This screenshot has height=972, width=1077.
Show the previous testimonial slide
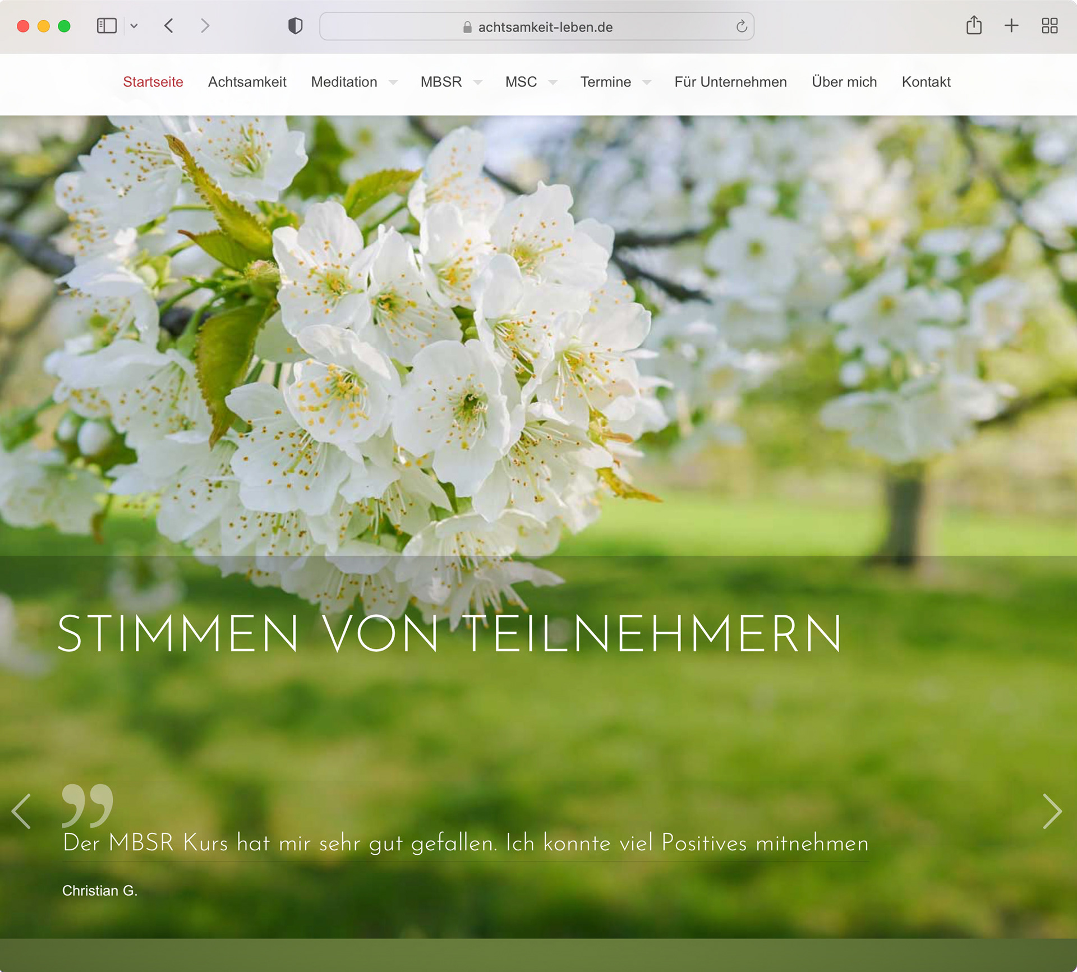click(21, 811)
